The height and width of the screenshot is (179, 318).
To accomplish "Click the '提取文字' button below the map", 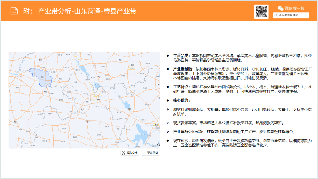I will pyautogui.click(x=130, y=153).
